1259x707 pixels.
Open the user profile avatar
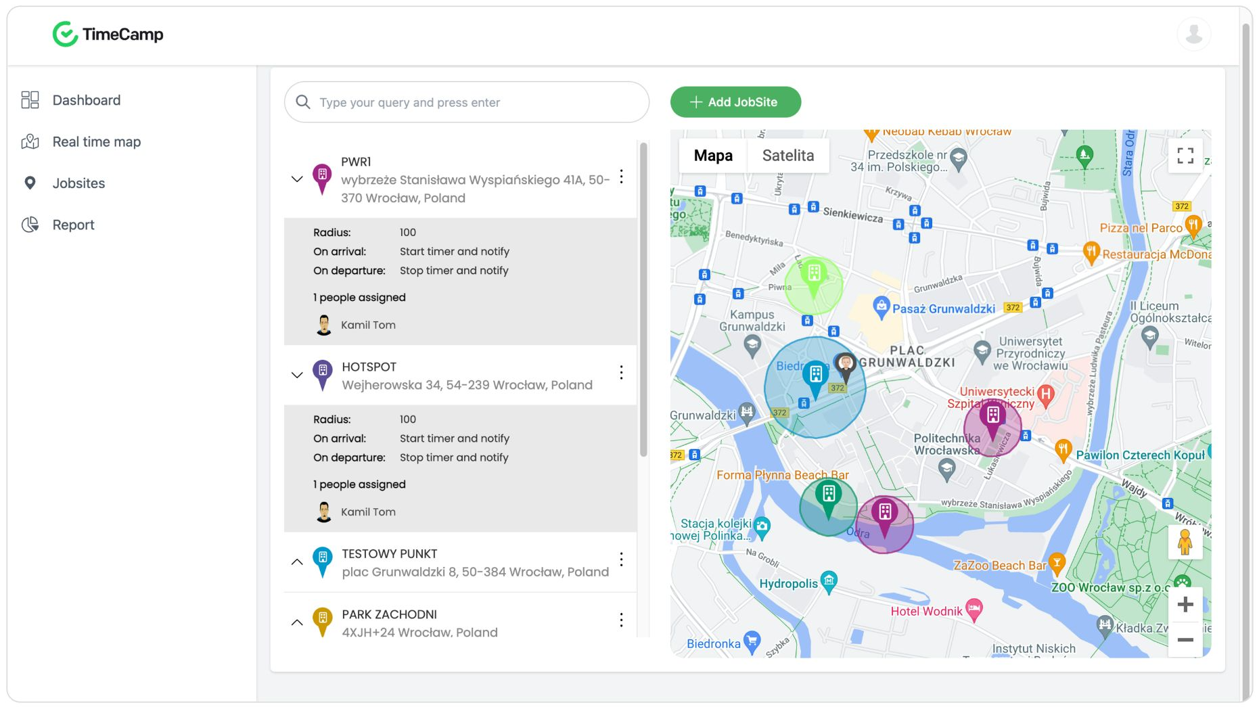click(x=1194, y=34)
